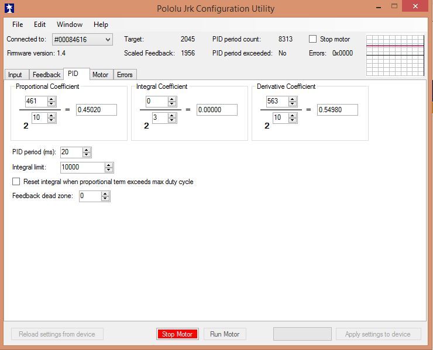Screen dimensions: 433x350
Task: Click the derivative exponent field showing 10
Action: point(280,118)
